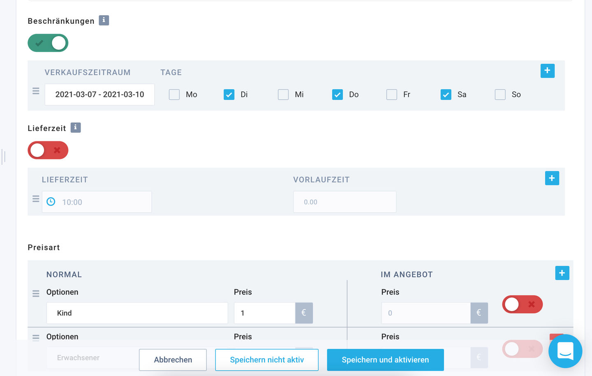Grab the drag handle of Verkaufszeitraum row

pos(36,91)
